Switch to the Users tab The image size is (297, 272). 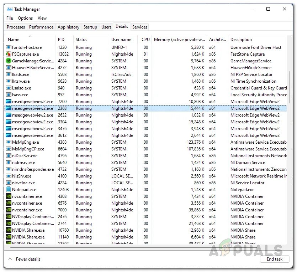[x=106, y=27]
